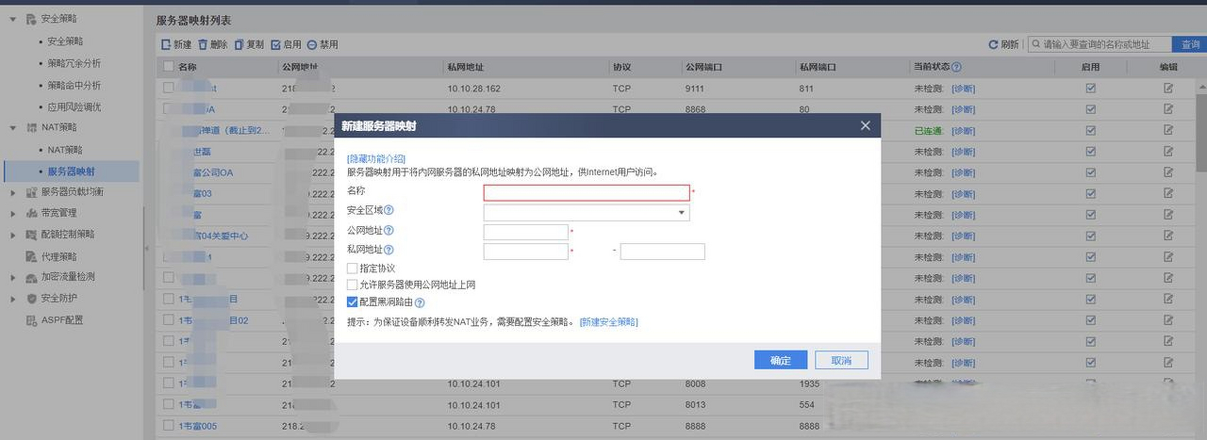Focus the first 私网地址 input field

pos(526,251)
